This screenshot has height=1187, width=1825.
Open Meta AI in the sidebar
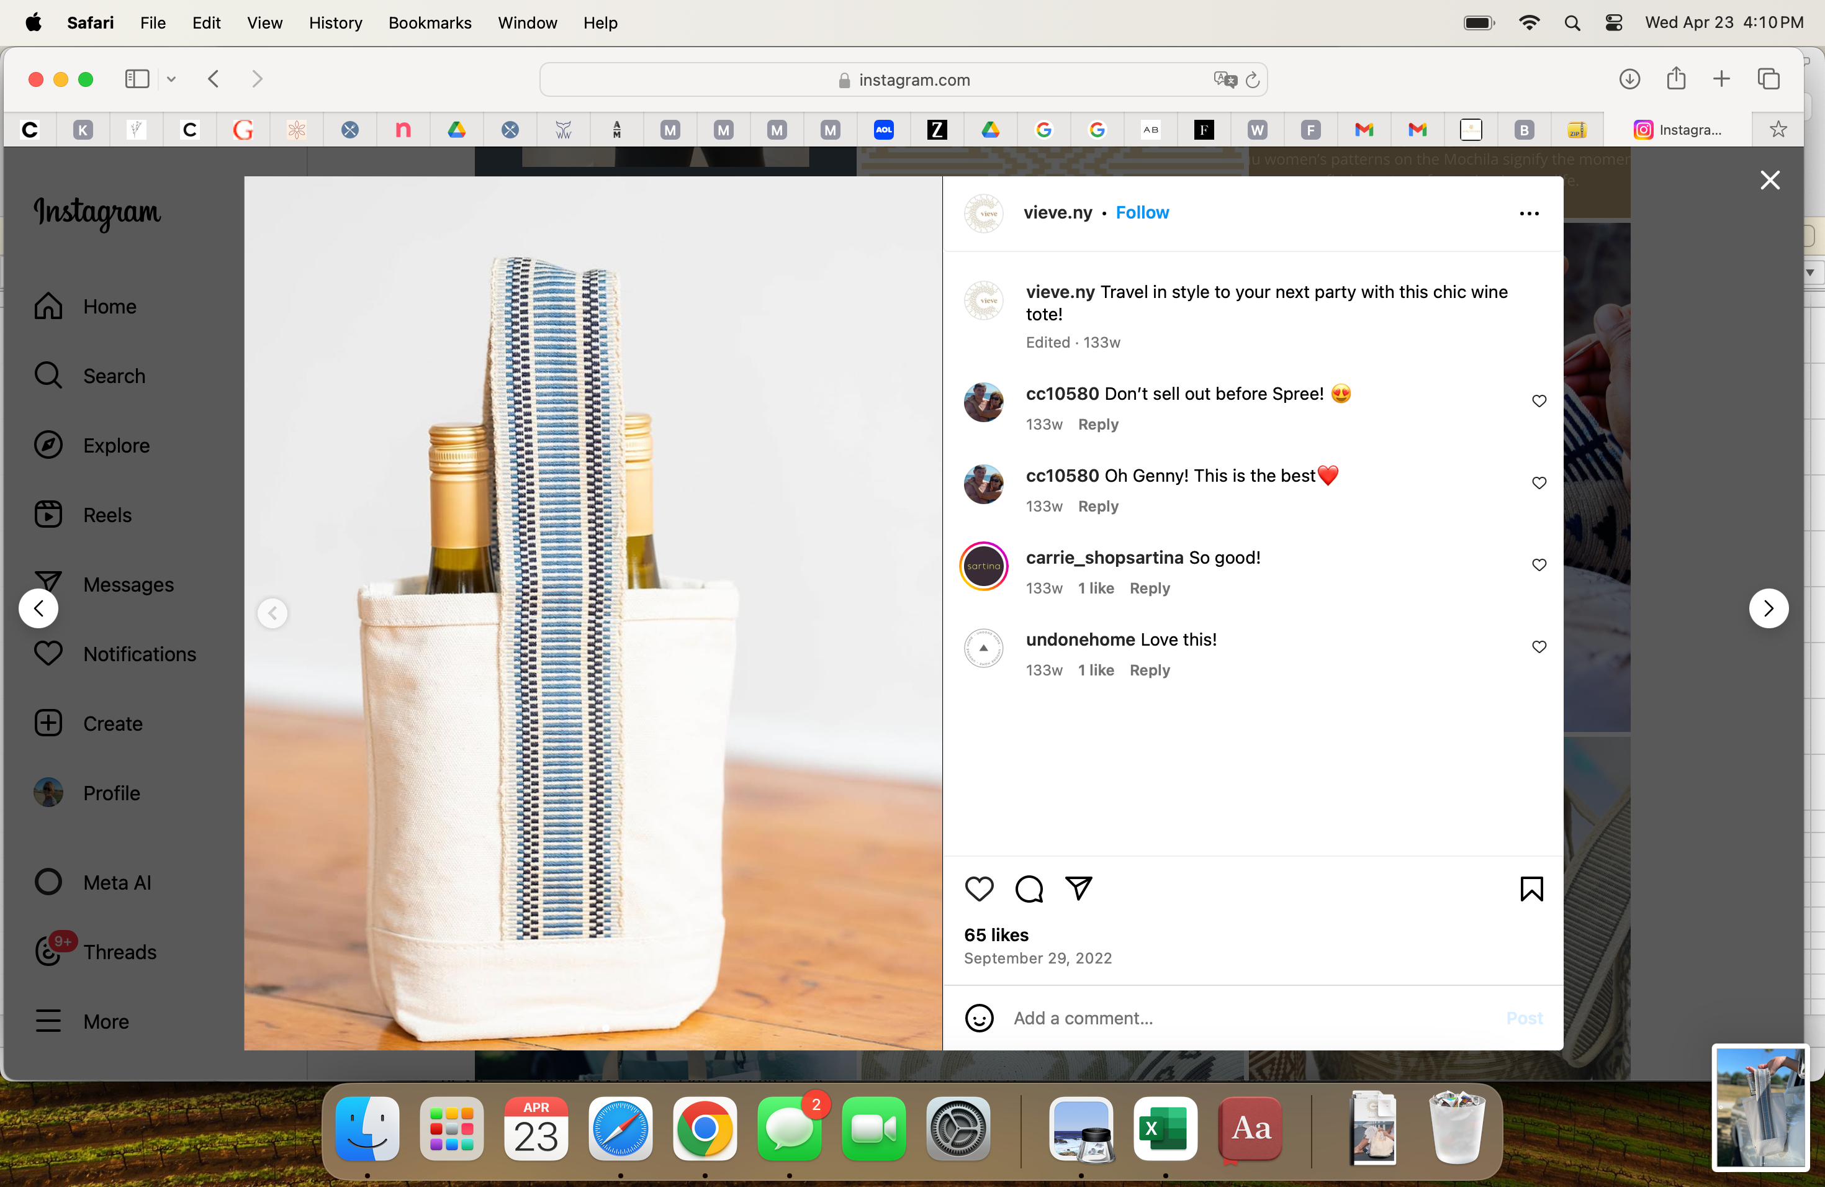(92, 882)
